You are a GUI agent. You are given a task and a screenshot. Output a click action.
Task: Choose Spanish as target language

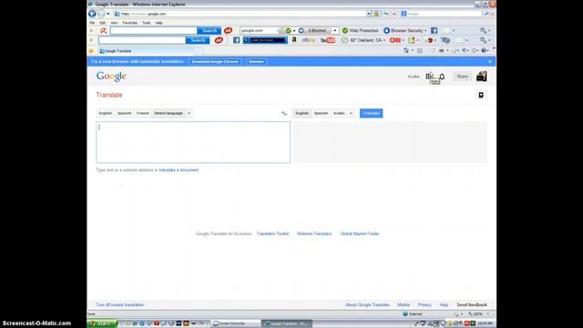coord(321,113)
